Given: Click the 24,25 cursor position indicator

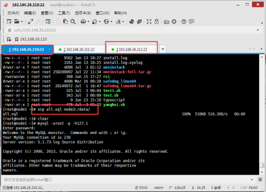Looking at the screenshot, I should coord(198,188).
